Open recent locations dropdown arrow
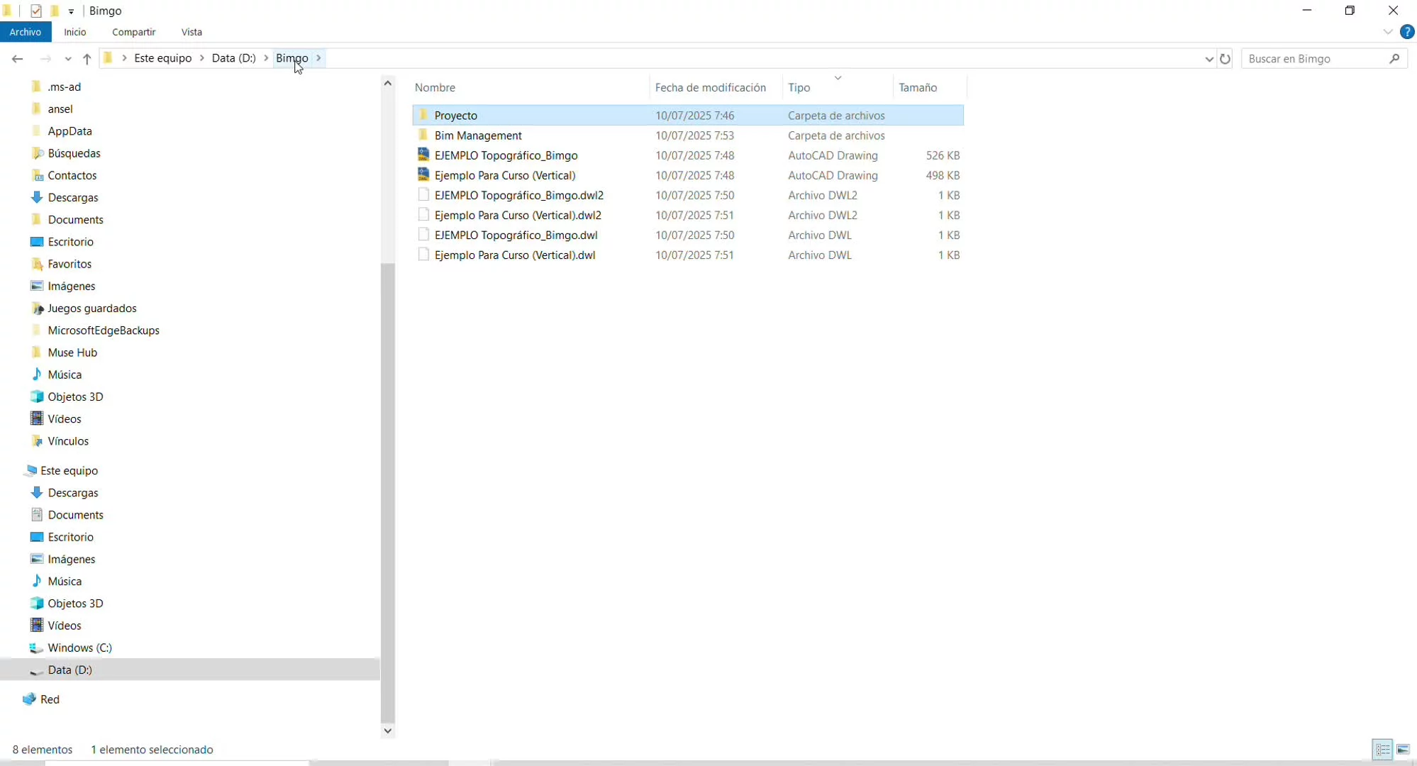The width and height of the screenshot is (1417, 766). [68, 59]
